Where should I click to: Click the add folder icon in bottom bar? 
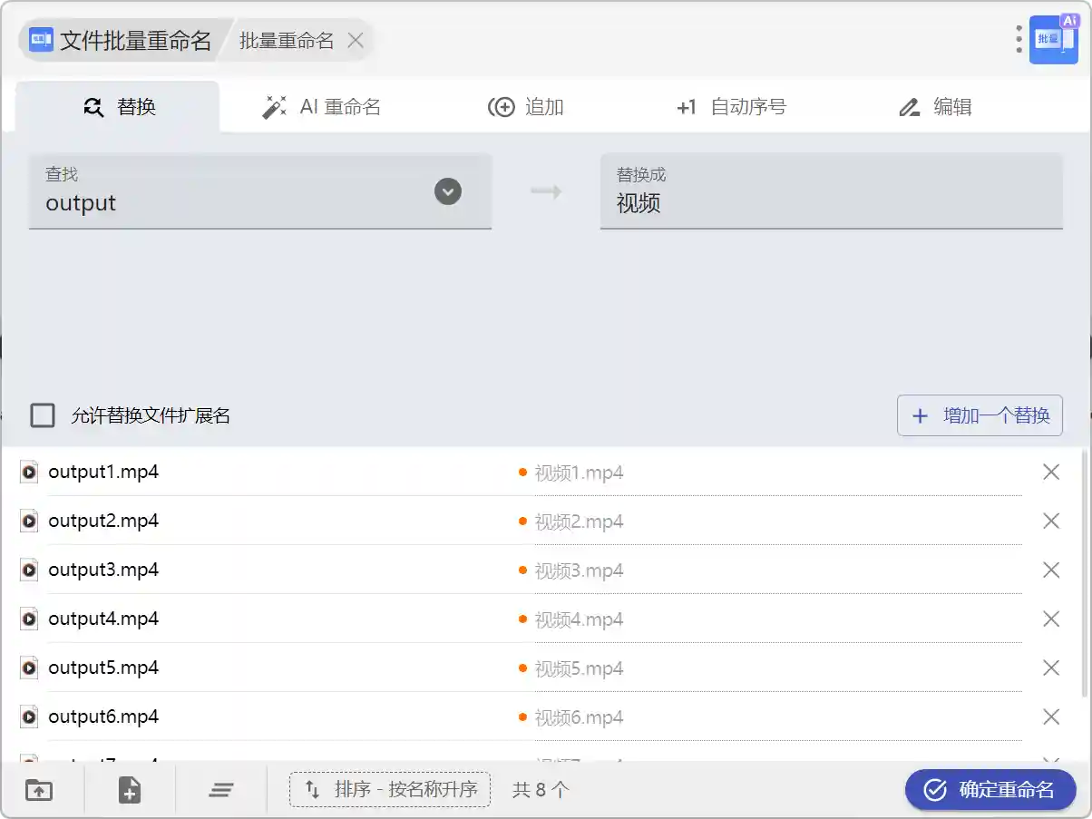point(39,790)
